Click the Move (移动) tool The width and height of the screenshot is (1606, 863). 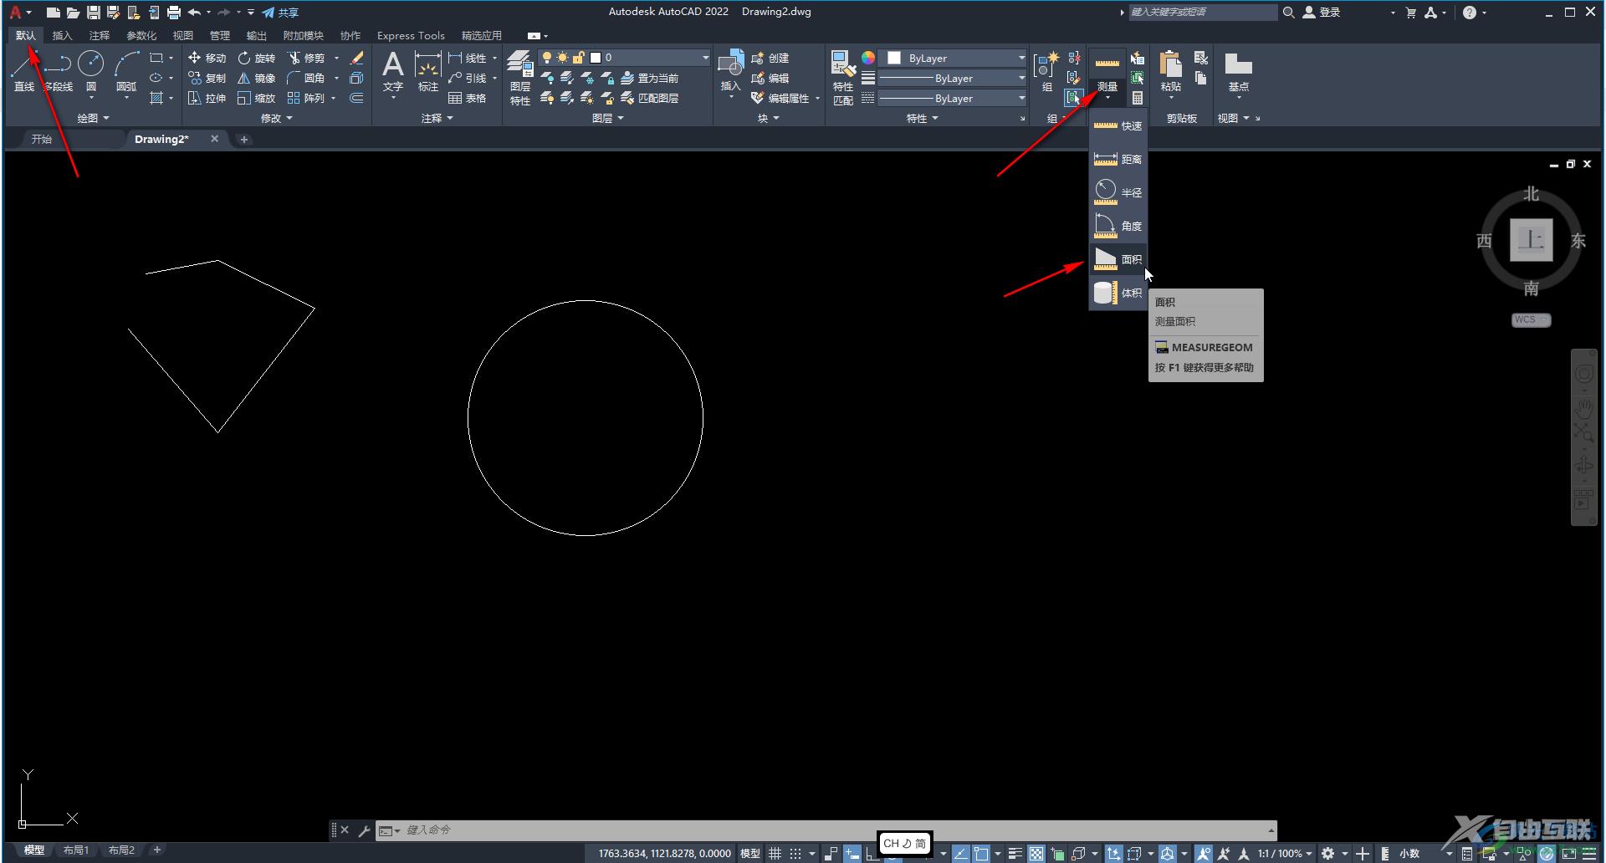pos(207,58)
